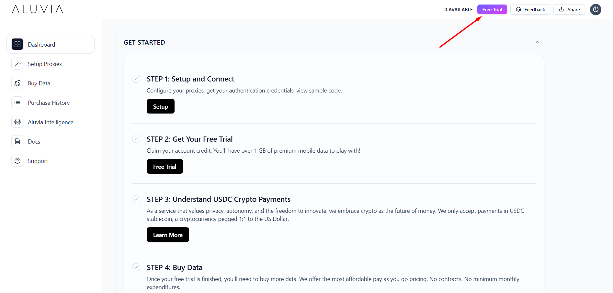Image resolution: width=613 pixels, height=293 pixels.
Task: Click Learn More about USDC payments
Action: pos(168,235)
